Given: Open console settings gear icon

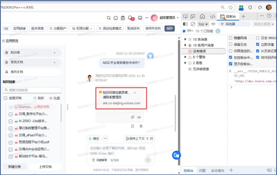Looking at the screenshot, I should coord(218,31).
